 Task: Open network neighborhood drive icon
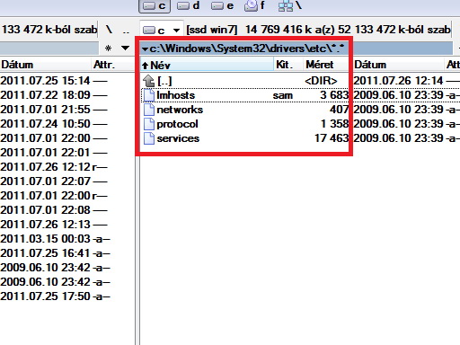(290, 5)
